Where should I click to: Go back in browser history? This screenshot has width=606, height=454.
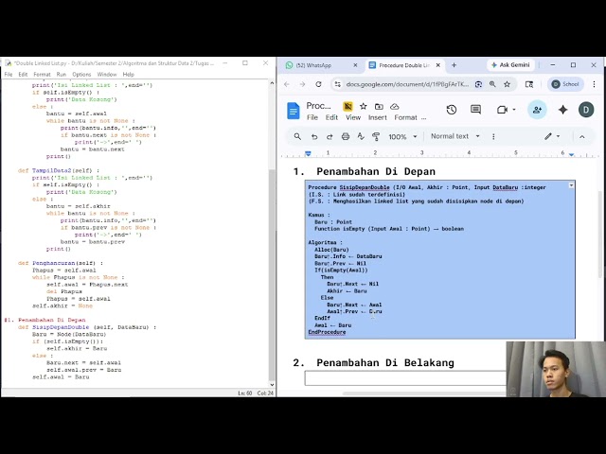coord(287,84)
